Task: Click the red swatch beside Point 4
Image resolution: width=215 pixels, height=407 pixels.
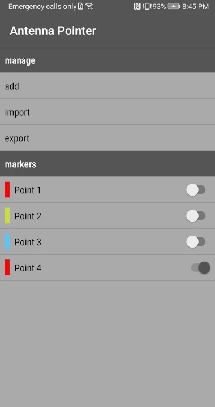Action: pyautogui.click(x=7, y=267)
